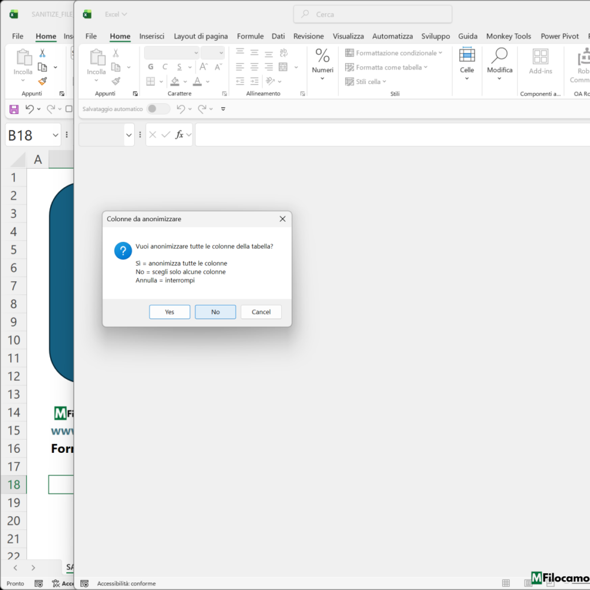
Task: Decrease font size icon
Action: click(x=218, y=67)
